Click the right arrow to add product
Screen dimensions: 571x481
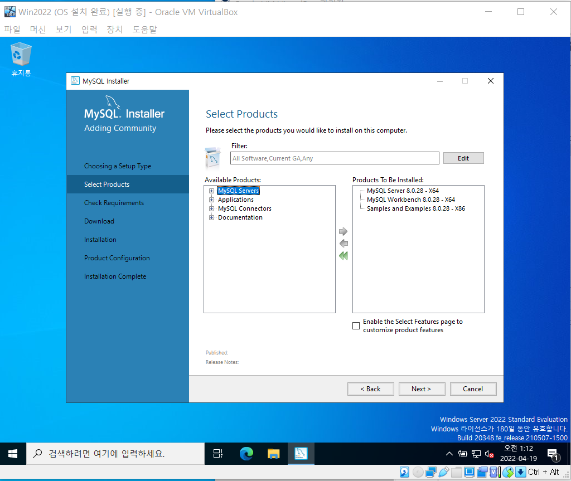[x=343, y=231]
